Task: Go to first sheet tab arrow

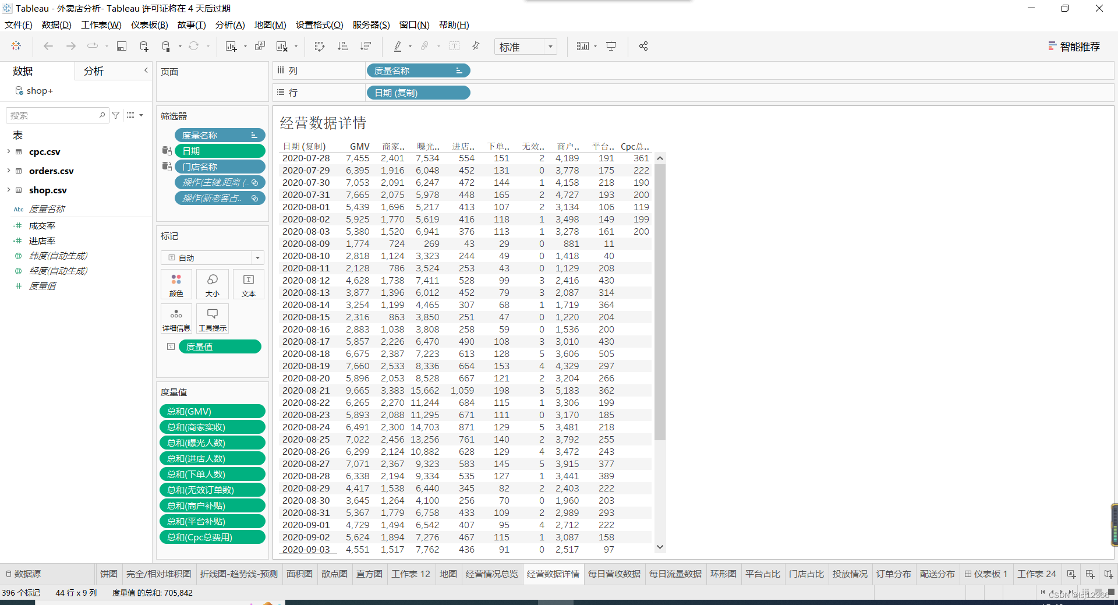Action: 1042,593
